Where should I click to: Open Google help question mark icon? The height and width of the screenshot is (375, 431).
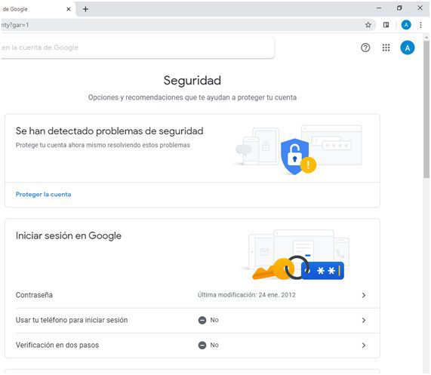[365, 48]
